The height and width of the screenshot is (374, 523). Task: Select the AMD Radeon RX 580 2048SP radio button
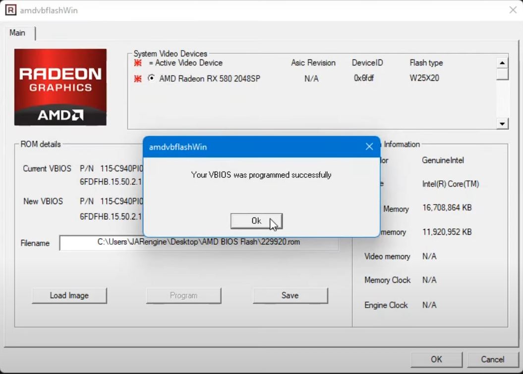click(x=151, y=78)
